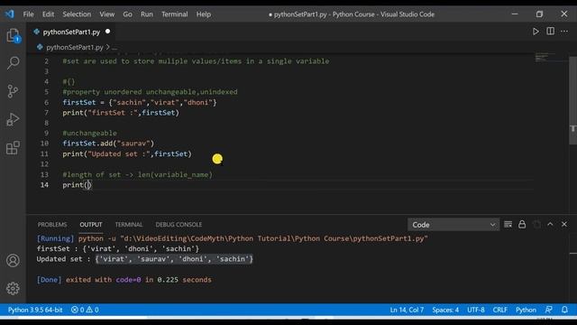Switch to the OUTPUT tab
Image resolution: width=577 pixels, height=325 pixels.
tap(91, 225)
